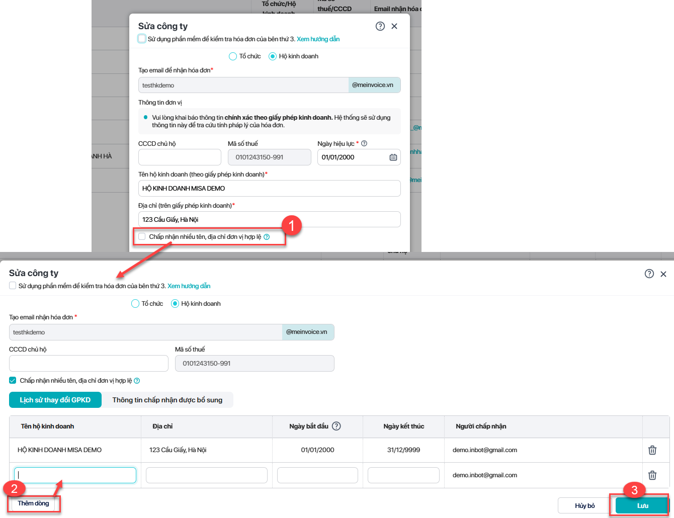Image resolution: width=674 pixels, height=518 pixels.
Task: Click the Tên hộ kinh doanh text field
Action: [269, 188]
